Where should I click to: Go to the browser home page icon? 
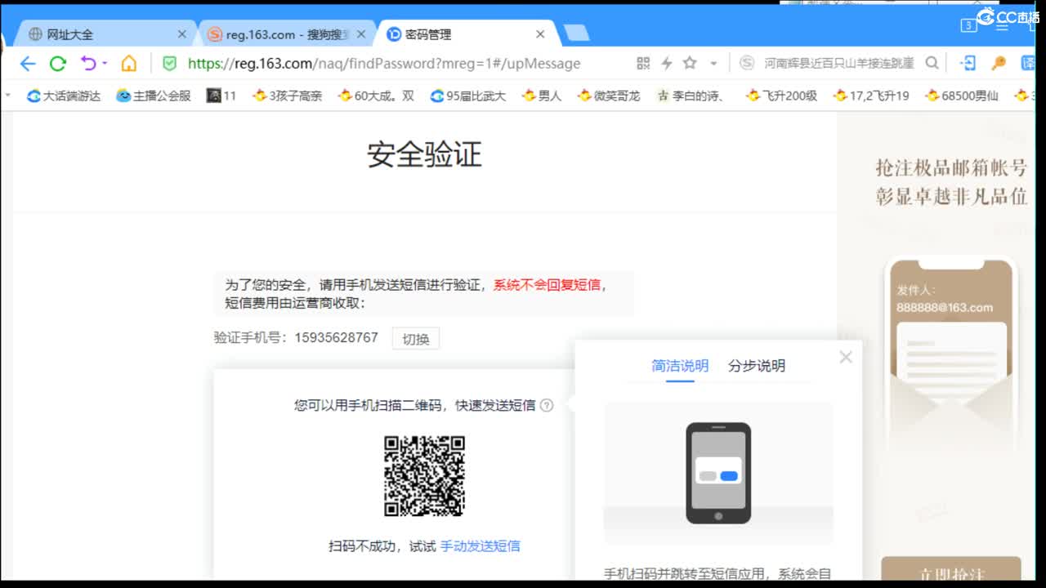[x=129, y=64]
